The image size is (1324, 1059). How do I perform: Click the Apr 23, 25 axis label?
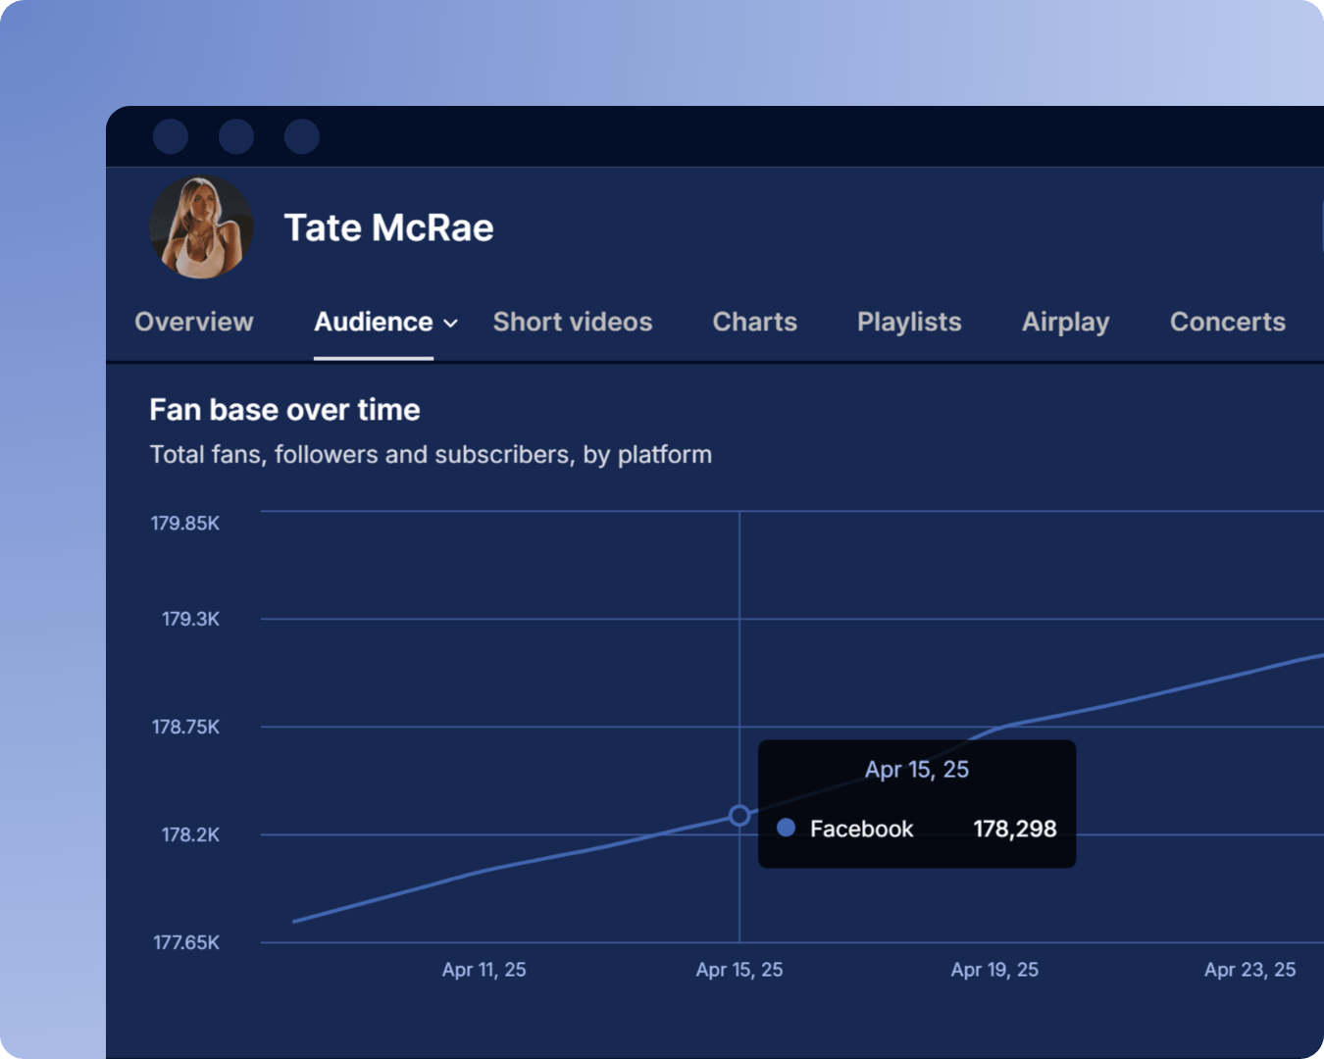1249,970
